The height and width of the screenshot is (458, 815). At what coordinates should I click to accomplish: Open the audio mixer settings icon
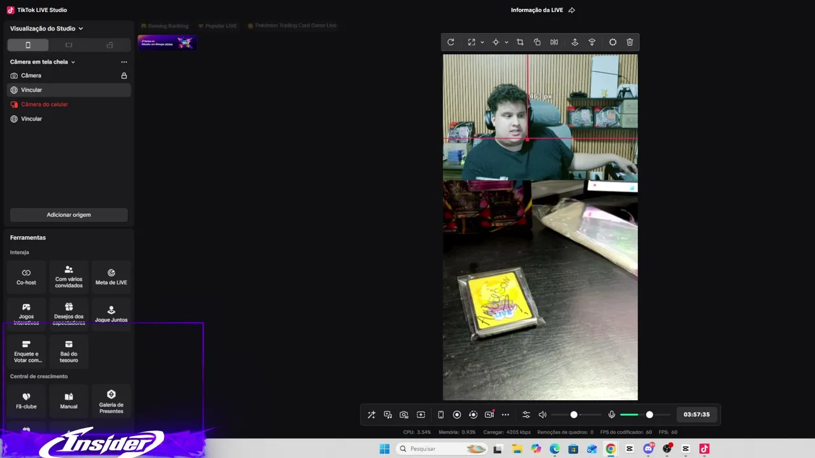526,415
